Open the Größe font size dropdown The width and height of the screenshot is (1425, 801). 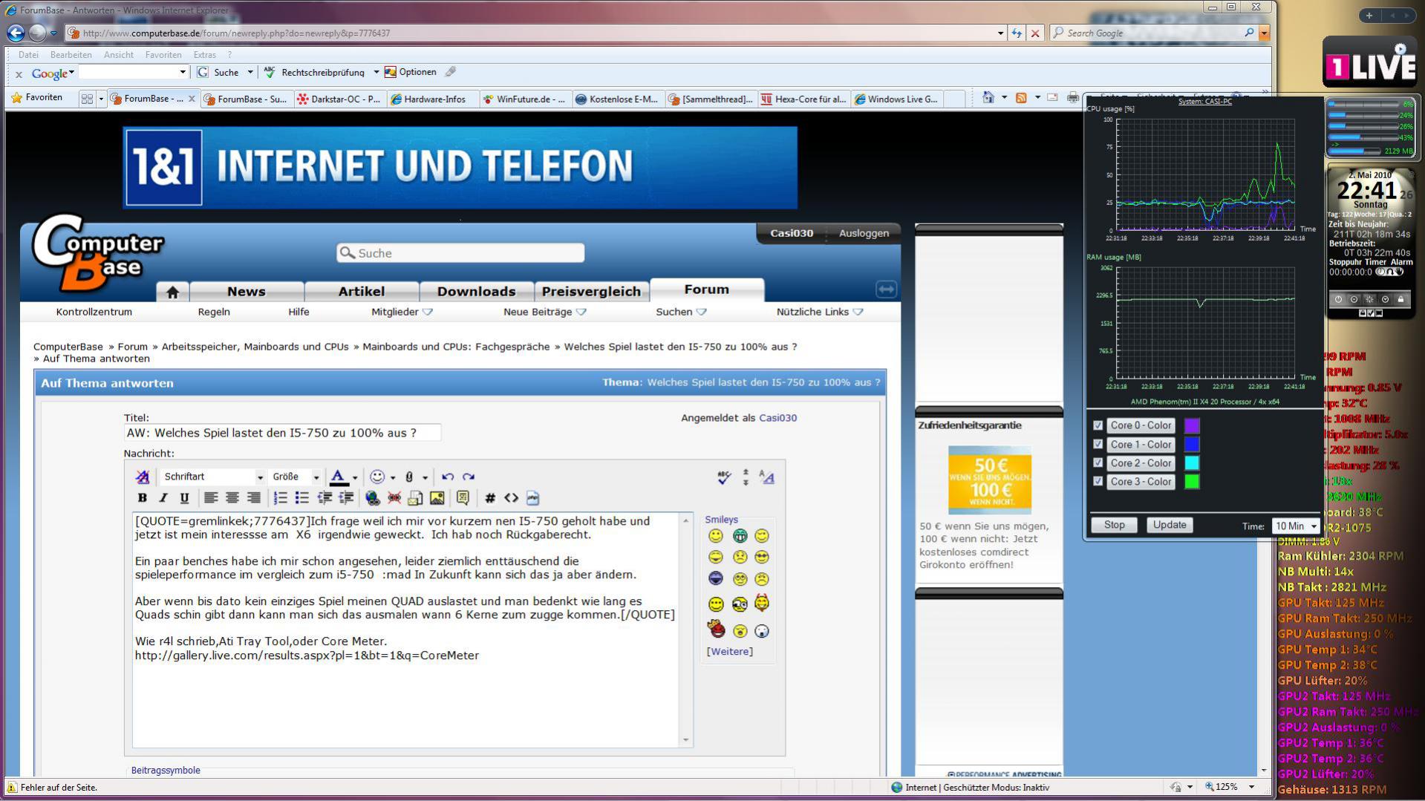[295, 477]
